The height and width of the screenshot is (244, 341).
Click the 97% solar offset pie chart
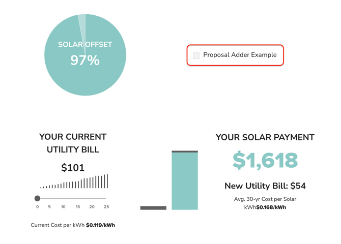[x=86, y=55]
